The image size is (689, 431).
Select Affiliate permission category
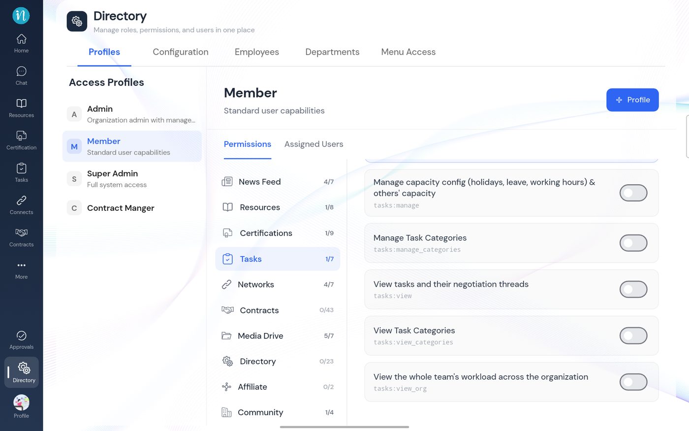(x=278, y=387)
